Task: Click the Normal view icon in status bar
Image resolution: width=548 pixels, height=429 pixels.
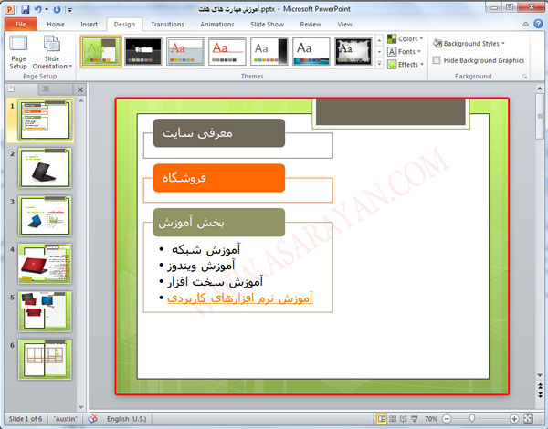Action: click(382, 419)
